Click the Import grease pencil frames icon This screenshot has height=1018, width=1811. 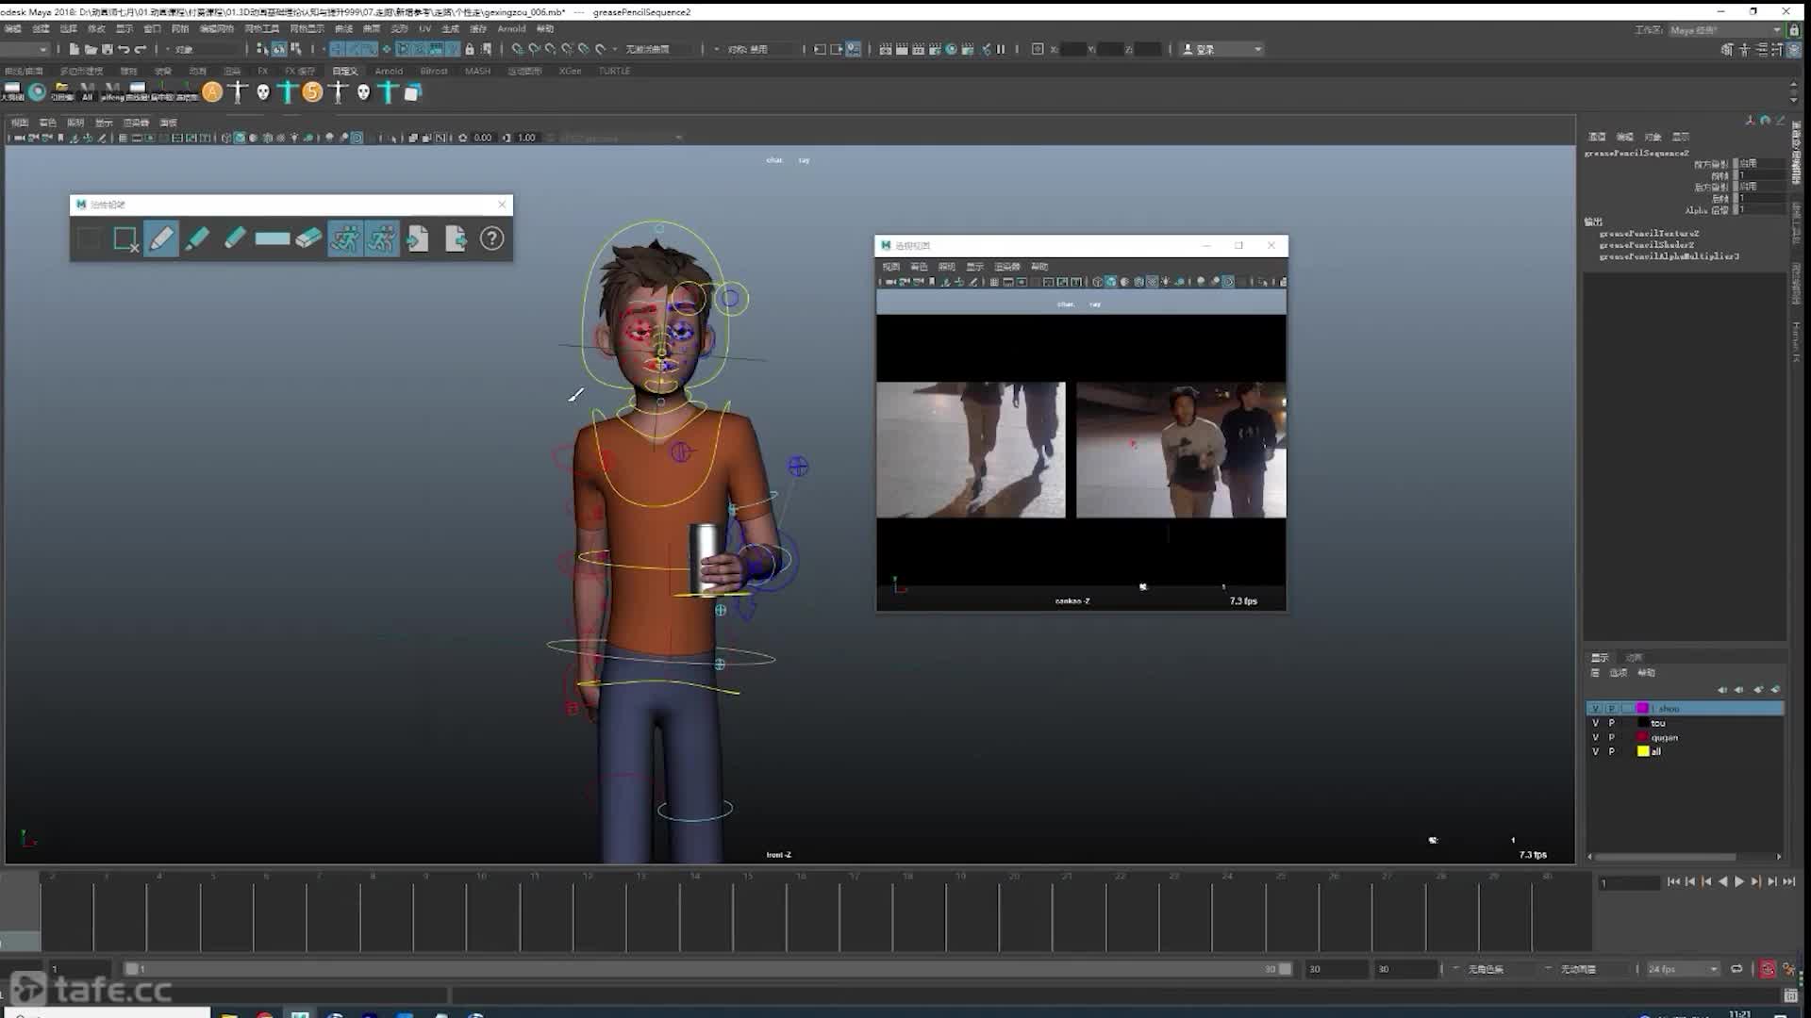tap(418, 238)
